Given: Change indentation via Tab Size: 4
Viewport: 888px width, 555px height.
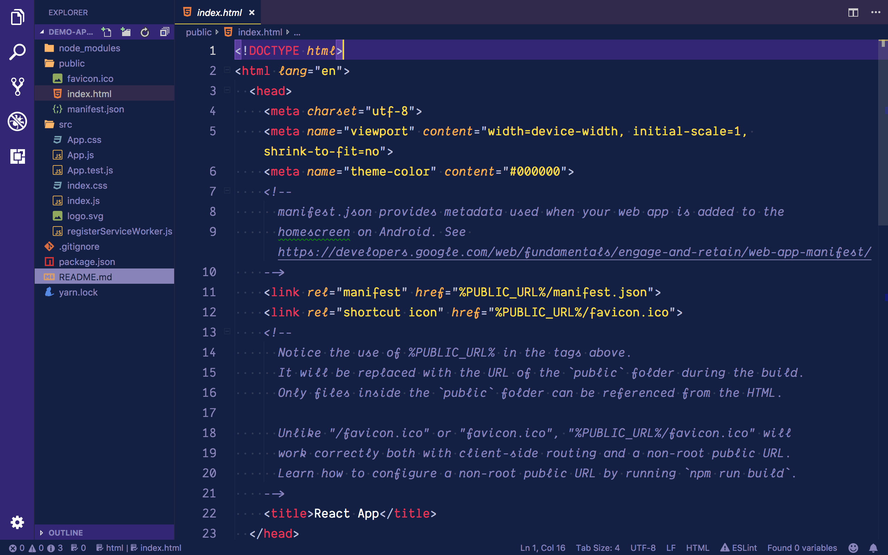Looking at the screenshot, I should point(597,548).
